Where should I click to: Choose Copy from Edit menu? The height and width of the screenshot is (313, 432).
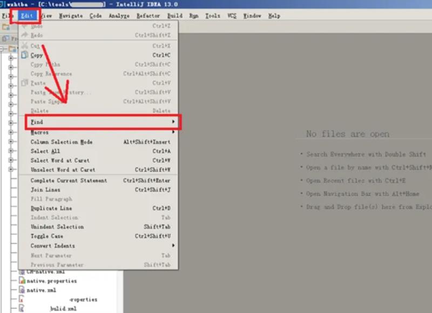pyautogui.click(x=98, y=55)
